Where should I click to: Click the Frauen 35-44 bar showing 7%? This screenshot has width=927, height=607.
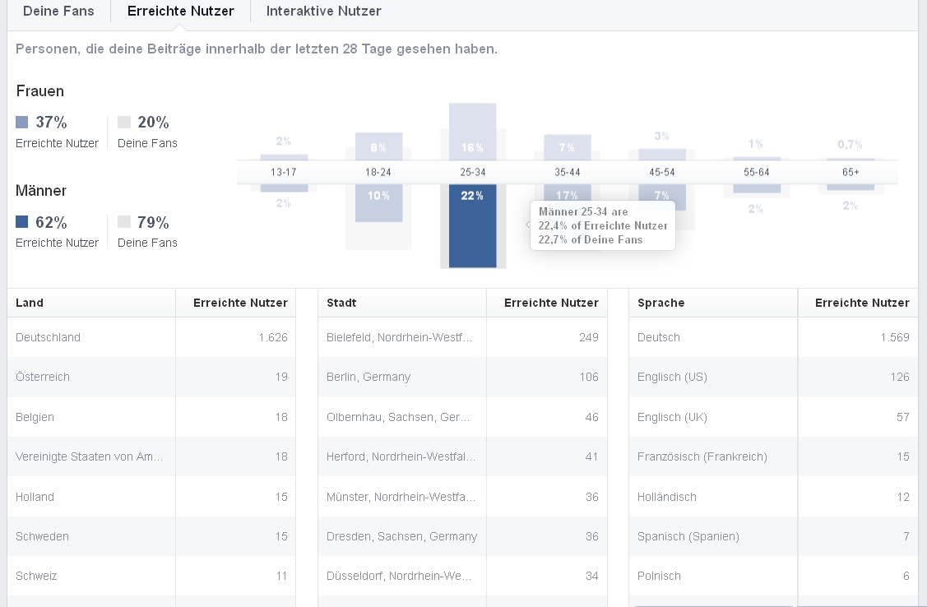567,147
